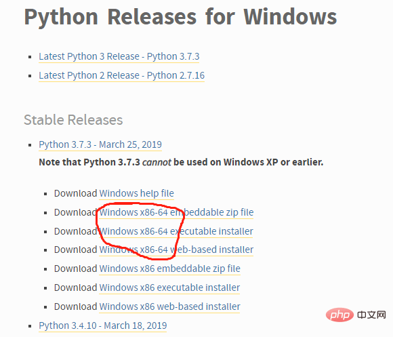Download Windows x86-64 executable installer
Viewport: 393px width, 337px height.
176,231
